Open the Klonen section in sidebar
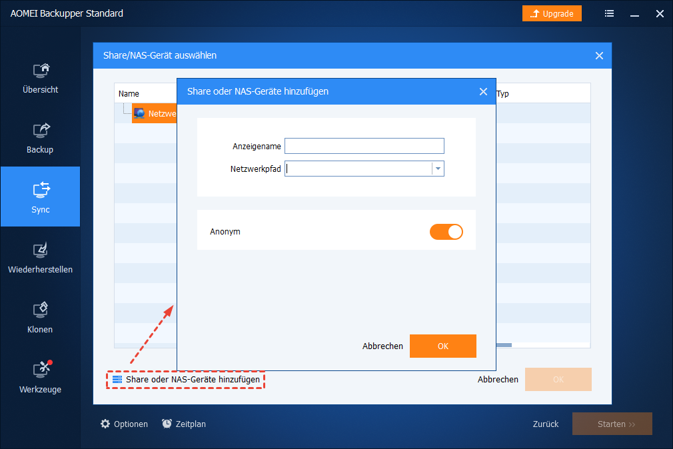The width and height of the screenshot is (673, 449). click(41, 318)
